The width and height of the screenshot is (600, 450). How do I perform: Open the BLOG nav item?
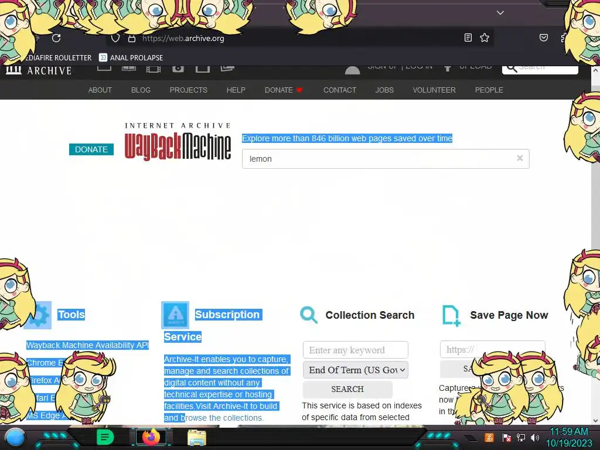coord(141,90)
